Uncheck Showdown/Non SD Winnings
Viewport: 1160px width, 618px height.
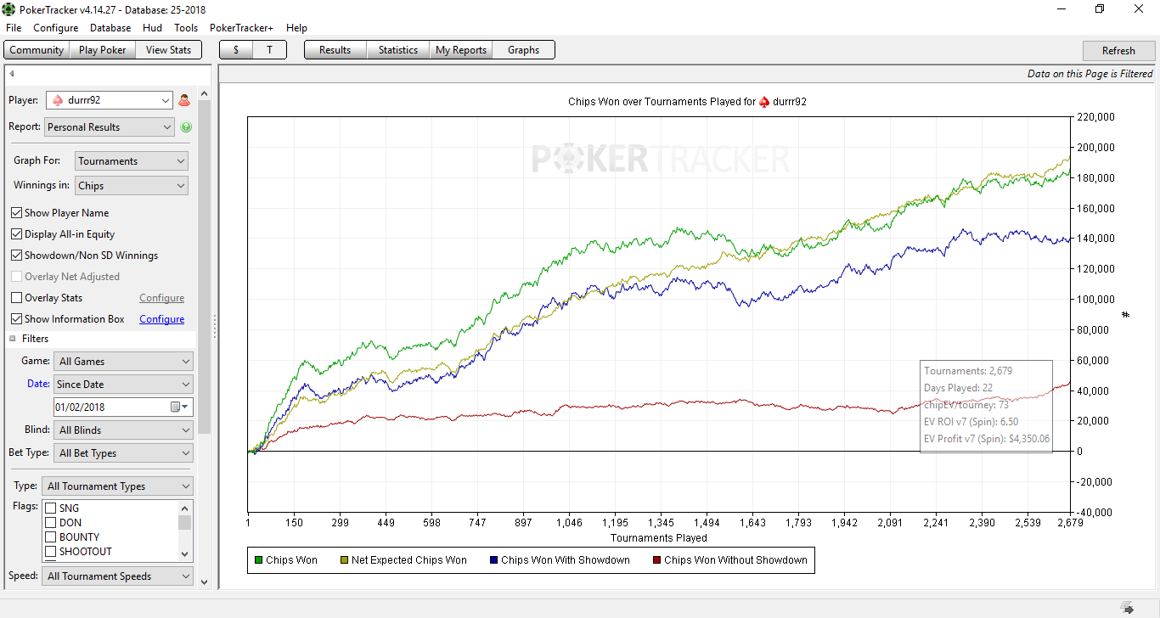17,256
